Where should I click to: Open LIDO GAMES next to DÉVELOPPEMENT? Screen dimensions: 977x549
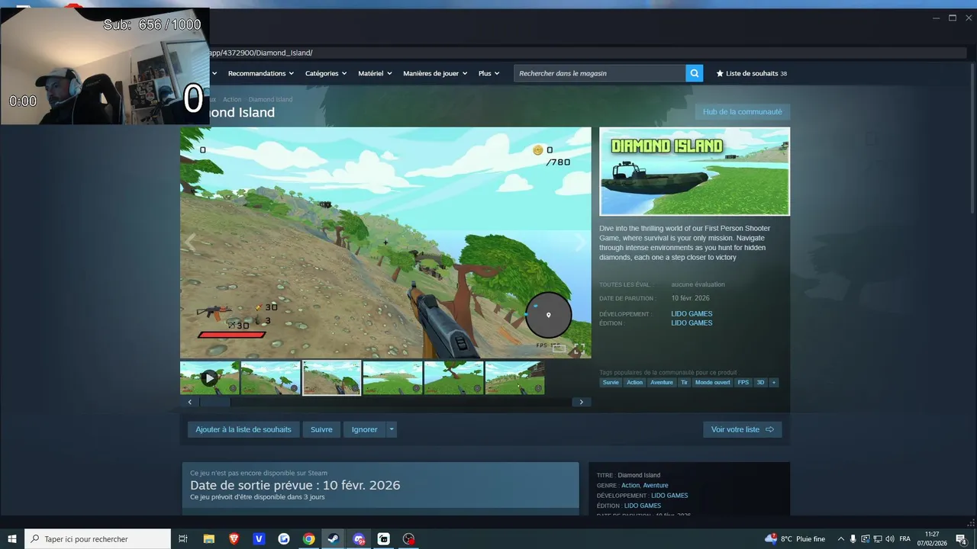point(692,313)
